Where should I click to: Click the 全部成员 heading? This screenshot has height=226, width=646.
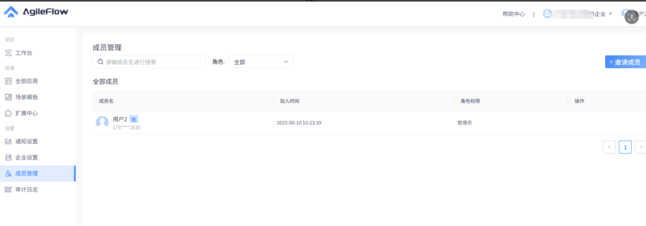click(x=106, y=82)
